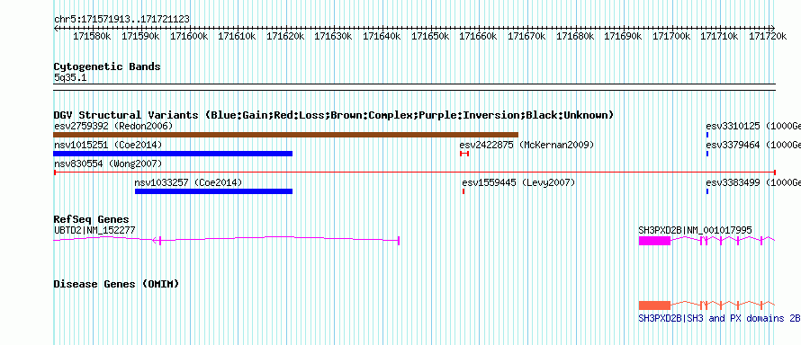The image size is (801, 345).
Task: Click the SH3PXD2B magenta RefSeq exon block
Action: [x=654, y=241]
